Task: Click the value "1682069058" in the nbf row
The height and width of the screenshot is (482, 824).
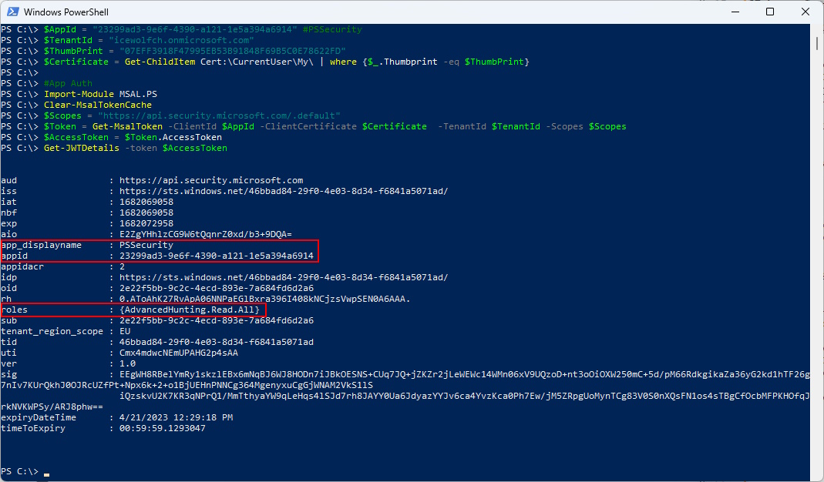Action: click(146, 213)
